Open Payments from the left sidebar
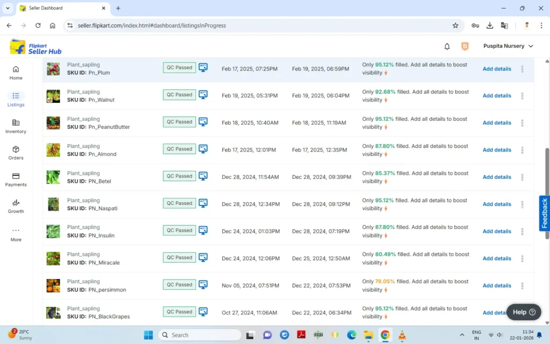 pyautogui.click(x=16, y=180)
